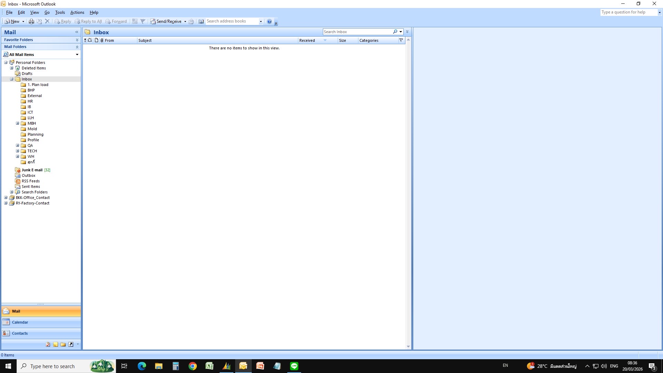Click the filter icon in column header
The image size is (663, 373).
click(401, 40)
